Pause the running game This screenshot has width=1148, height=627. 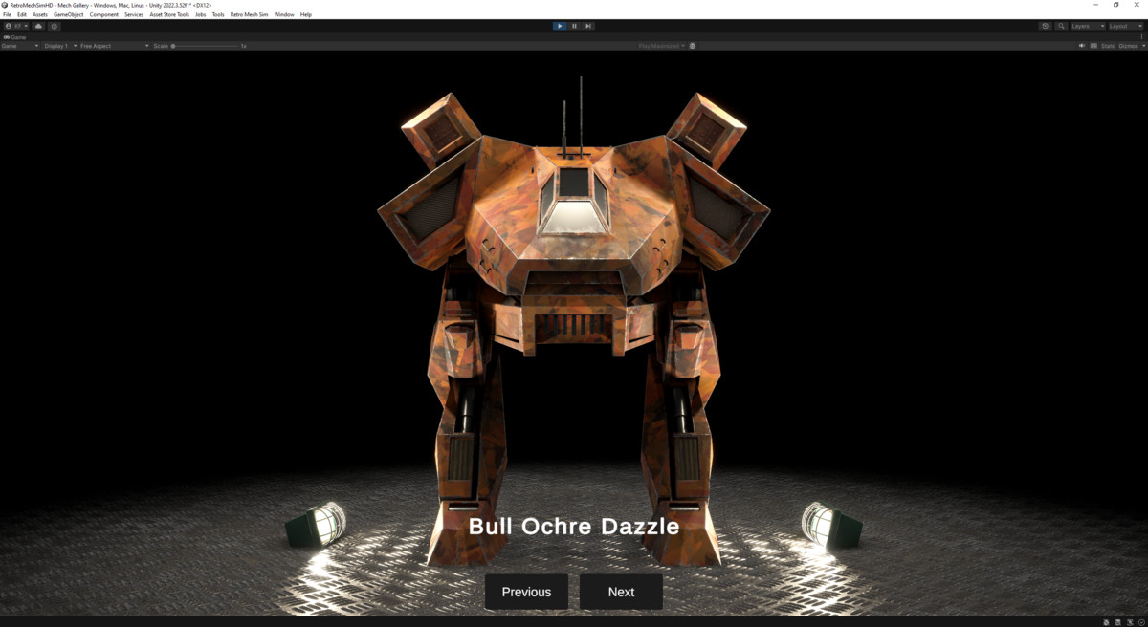(574, 26)
